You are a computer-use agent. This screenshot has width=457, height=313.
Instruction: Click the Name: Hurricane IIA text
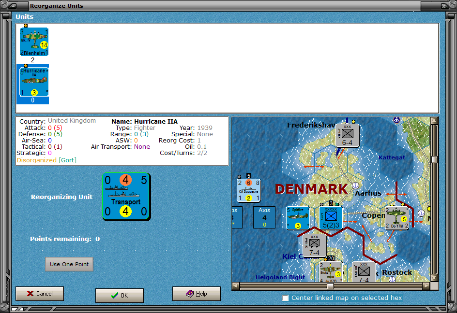145,121
